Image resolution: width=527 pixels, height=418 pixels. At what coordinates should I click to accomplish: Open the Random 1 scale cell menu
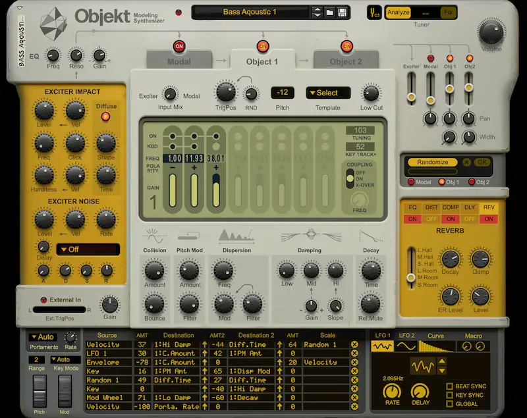click(x=325, y=344)
